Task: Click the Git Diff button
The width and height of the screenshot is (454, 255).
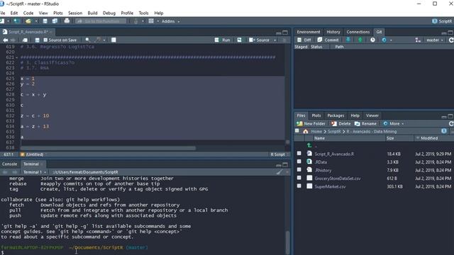Action: [304, 40]
